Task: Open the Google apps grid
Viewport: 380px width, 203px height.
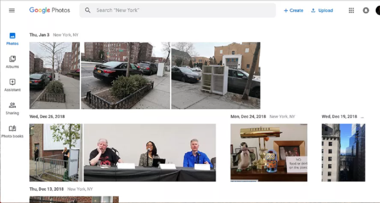Action: pyautogui.click(x=351, y=10)
